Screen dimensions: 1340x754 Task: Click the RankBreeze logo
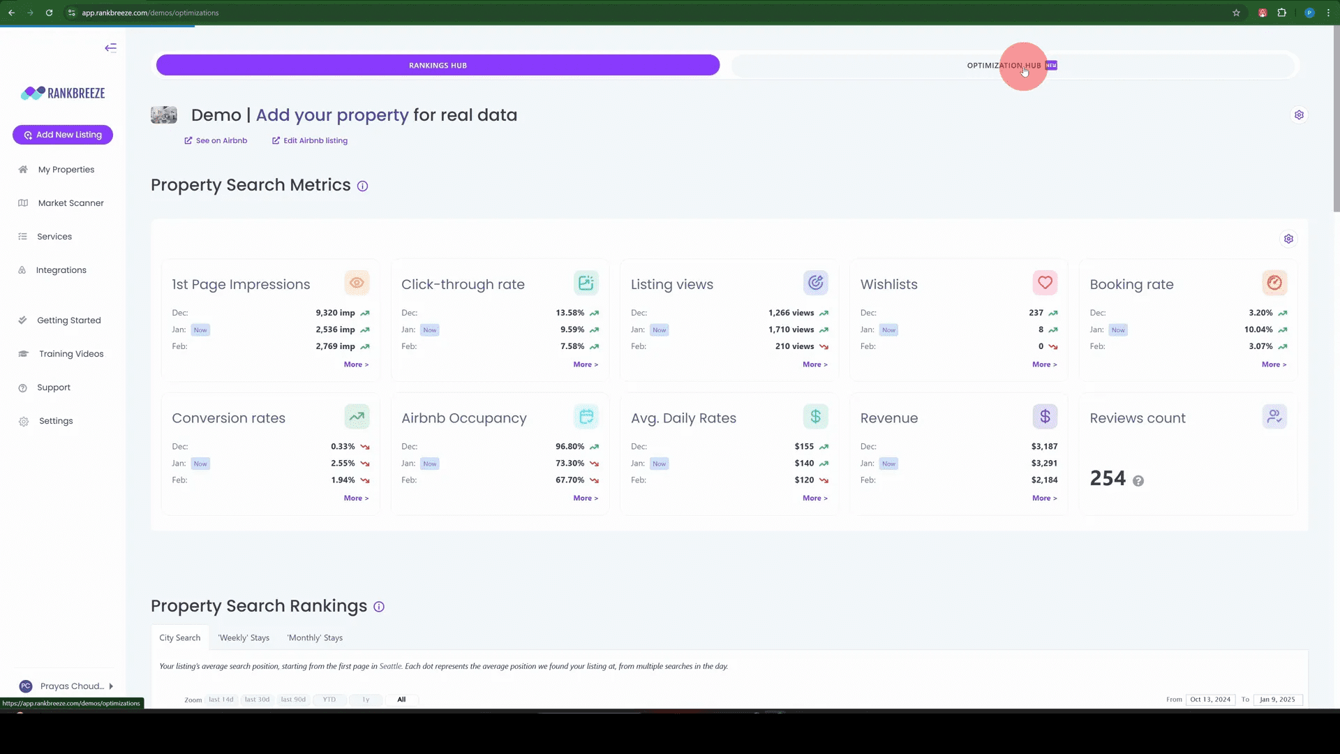click(x=63, y=93)
